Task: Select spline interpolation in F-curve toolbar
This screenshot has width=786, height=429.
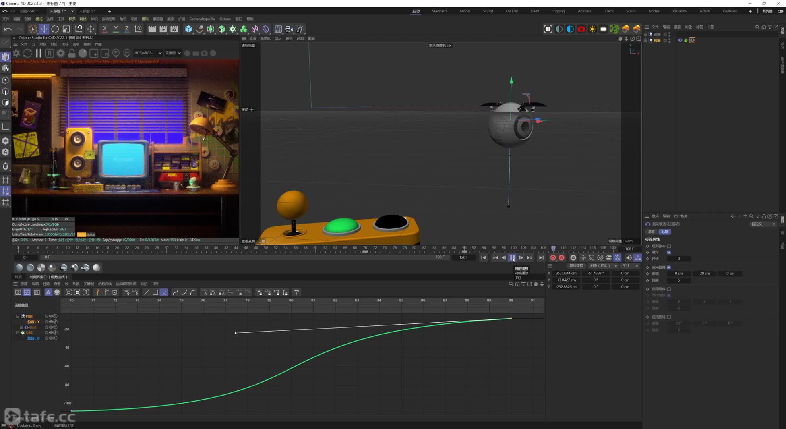Action: click(x=164, y=292)
